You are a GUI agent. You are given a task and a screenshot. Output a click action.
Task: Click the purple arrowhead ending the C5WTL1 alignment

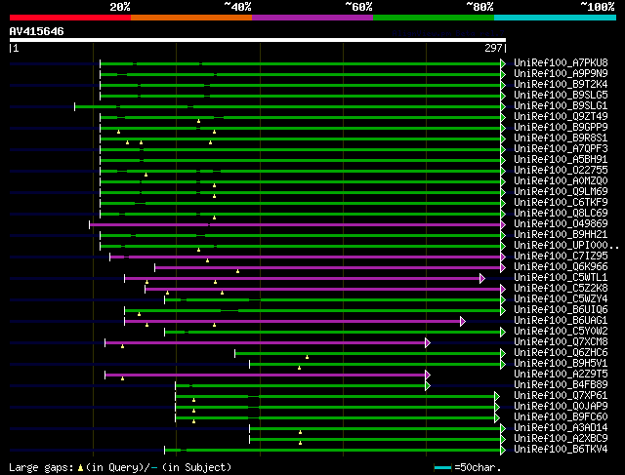click(482, 278)
